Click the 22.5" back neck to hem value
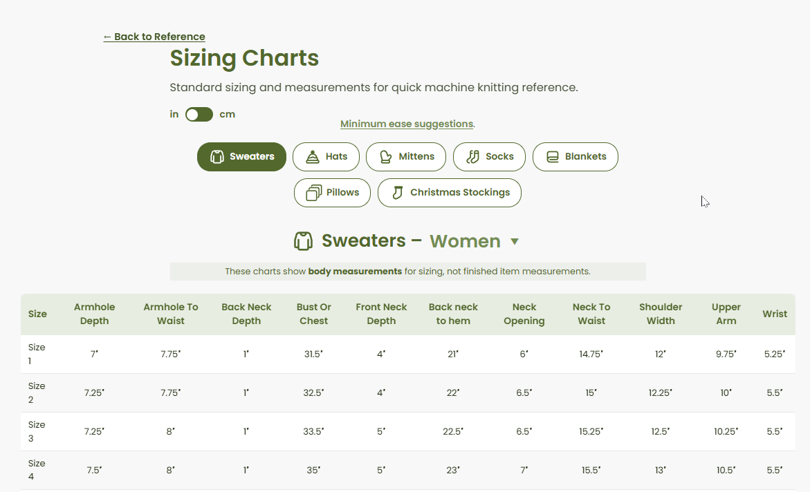The height and width of the screenshot is (492, 810). pos(453,432)
